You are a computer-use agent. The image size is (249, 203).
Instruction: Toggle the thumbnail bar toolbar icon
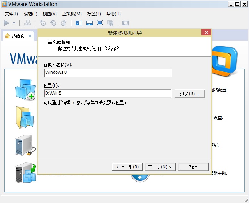[89, 23]
